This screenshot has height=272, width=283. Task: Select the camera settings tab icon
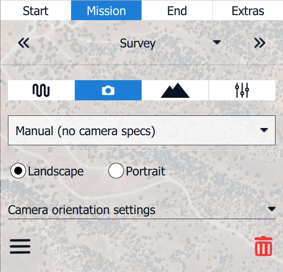coord(108,90)
